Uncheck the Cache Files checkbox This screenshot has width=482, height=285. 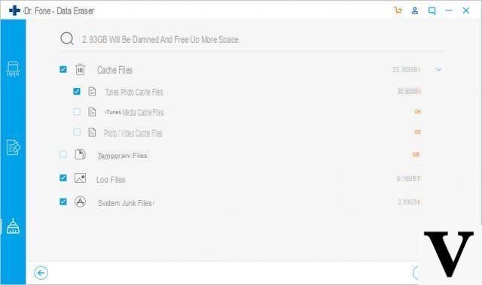(63, 69)
